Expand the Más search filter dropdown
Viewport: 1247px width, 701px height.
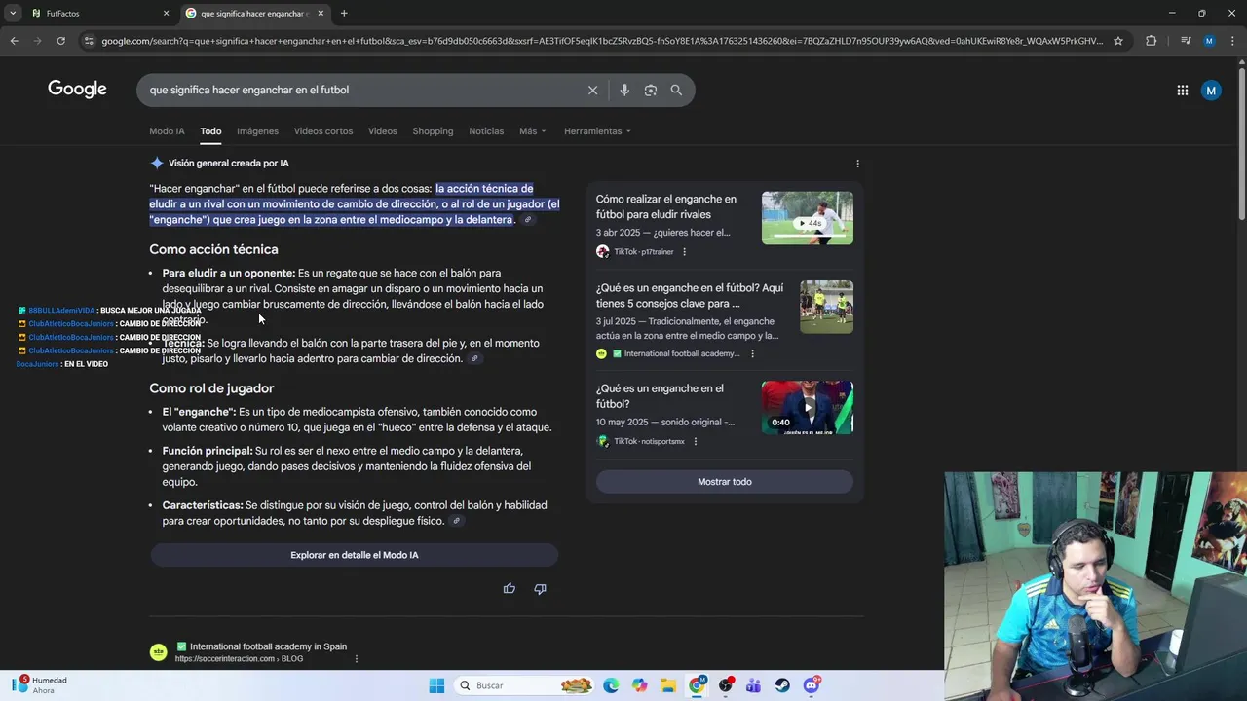point(532,131)
